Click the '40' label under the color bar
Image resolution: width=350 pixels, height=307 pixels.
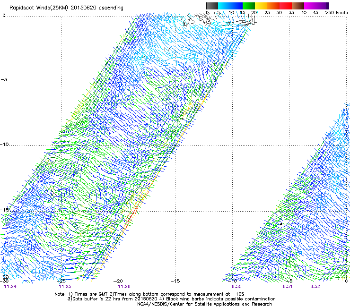click(x=304, y=12)
